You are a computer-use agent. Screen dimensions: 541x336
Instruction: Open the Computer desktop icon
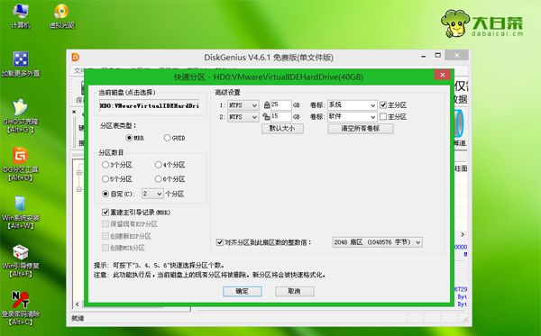tap(21, 16)
